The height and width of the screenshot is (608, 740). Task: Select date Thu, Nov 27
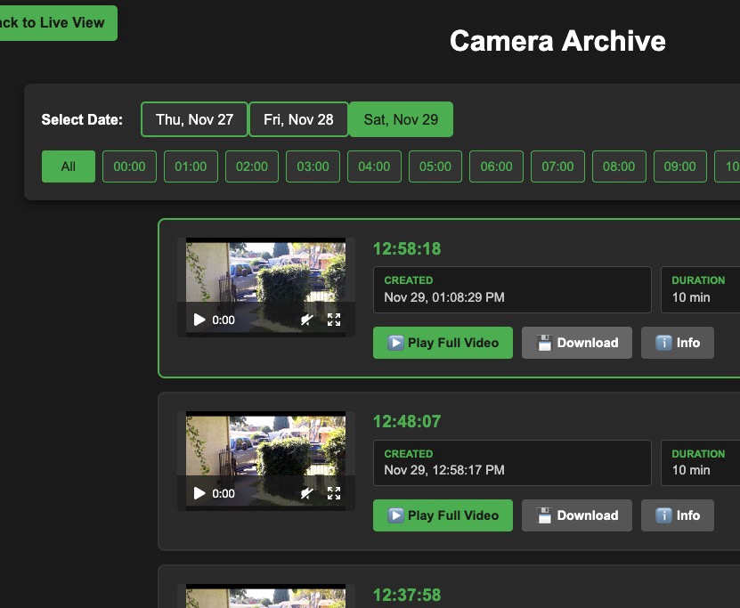tap(194, 119)
